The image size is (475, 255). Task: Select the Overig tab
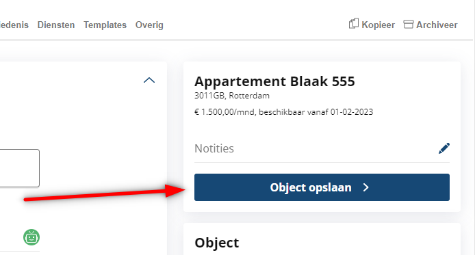tap(149, 25)
